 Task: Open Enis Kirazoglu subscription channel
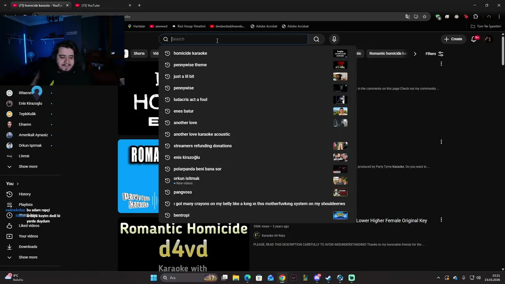click(x=30, y=103)
